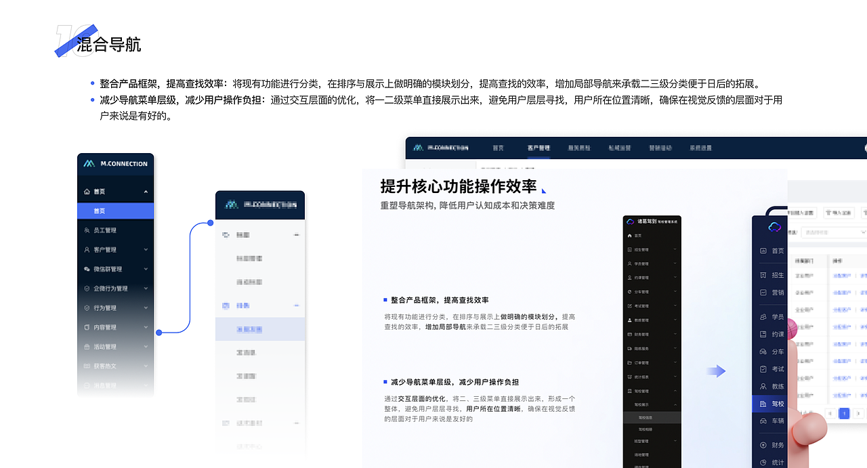Click the M.CONNECTION logo in dark sidebar

[115, 163]
